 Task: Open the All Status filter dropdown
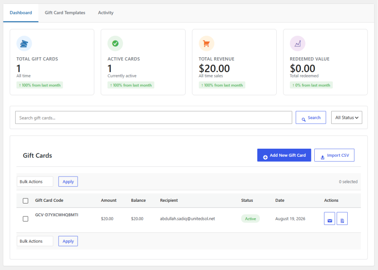coord(347,118)
